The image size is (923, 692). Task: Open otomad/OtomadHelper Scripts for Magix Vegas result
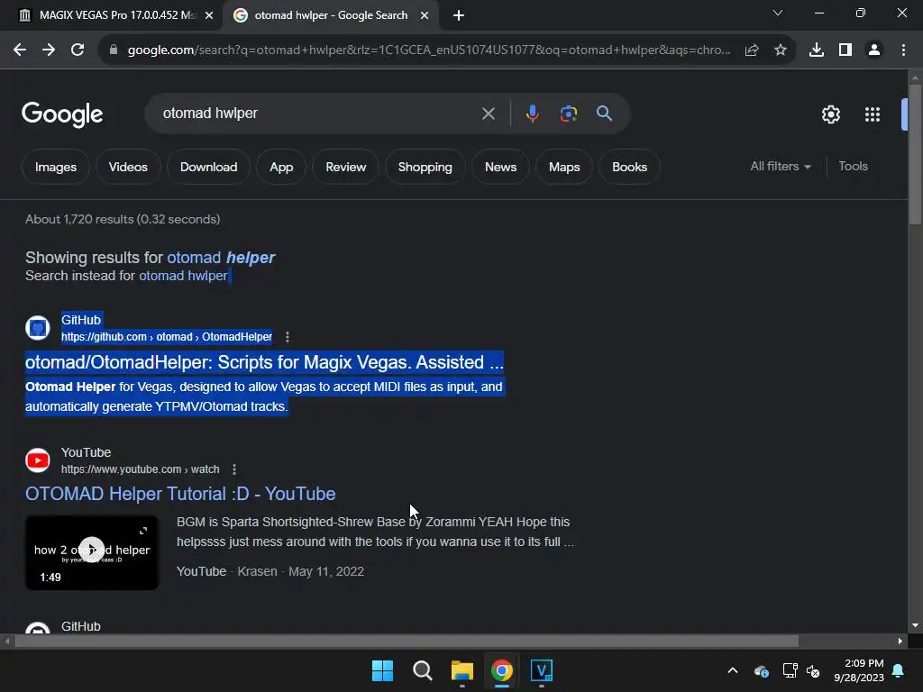tap(264, 362)
